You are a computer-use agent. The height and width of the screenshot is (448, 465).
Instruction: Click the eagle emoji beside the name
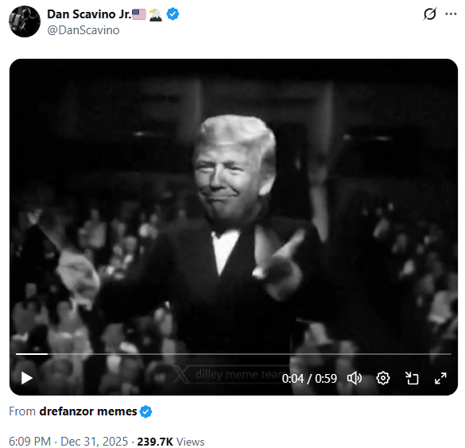[x=155, y=14]
